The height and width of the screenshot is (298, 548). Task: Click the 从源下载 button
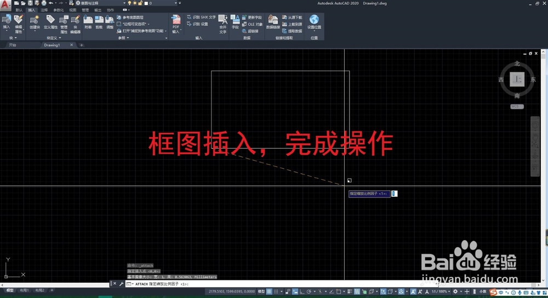point(292,17)
